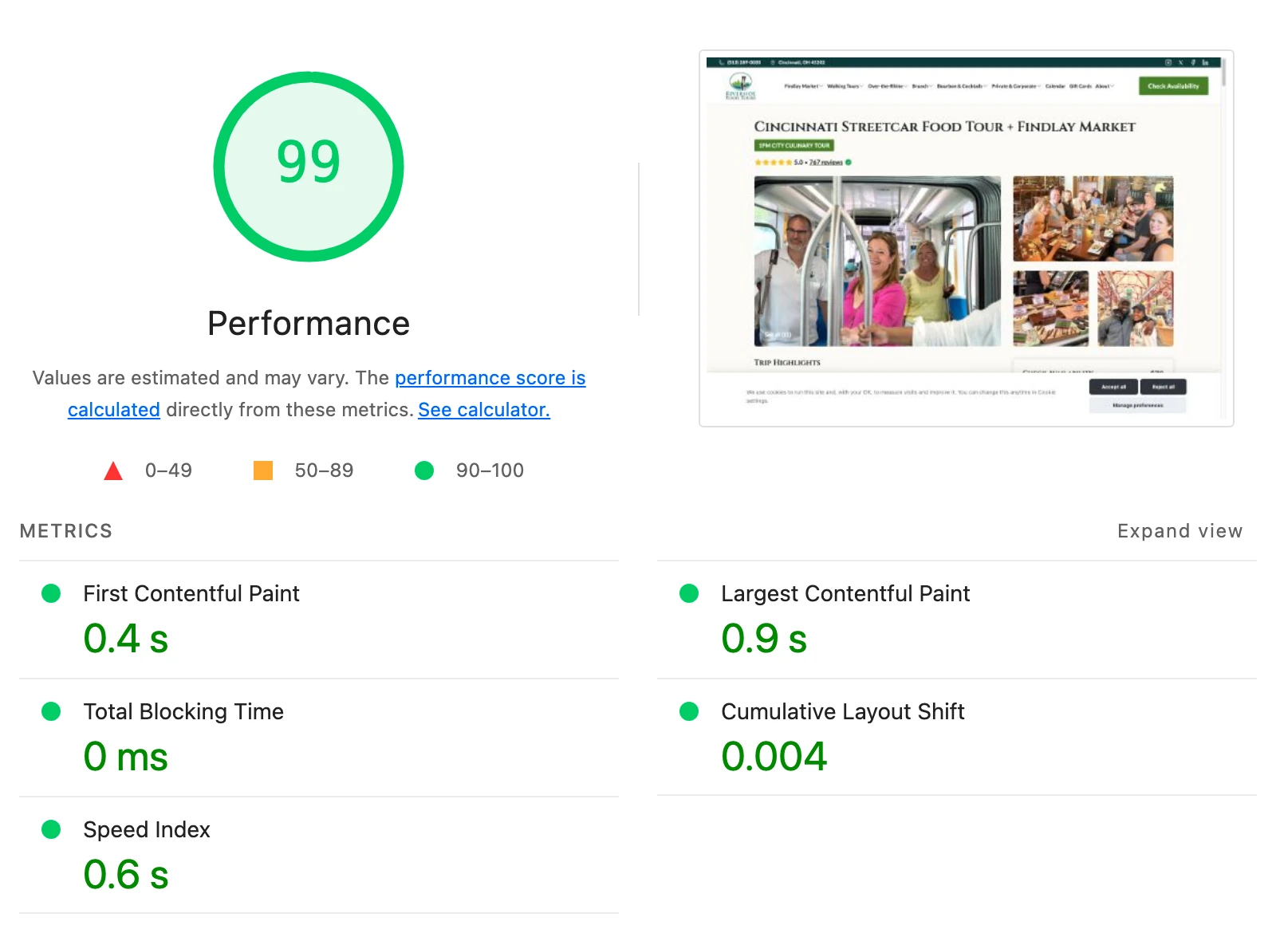
Task: Click the 0.4 s value
Action: [x=126, y=639]
